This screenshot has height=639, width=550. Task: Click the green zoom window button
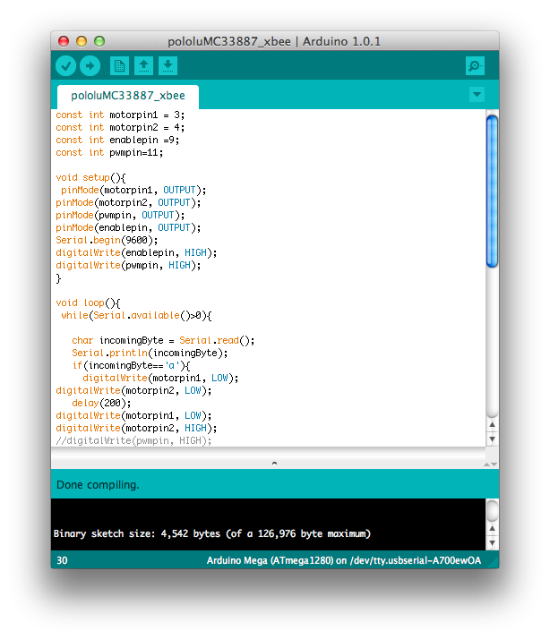(x=99, y=41)
